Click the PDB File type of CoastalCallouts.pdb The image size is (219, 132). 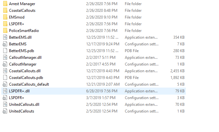132,78
